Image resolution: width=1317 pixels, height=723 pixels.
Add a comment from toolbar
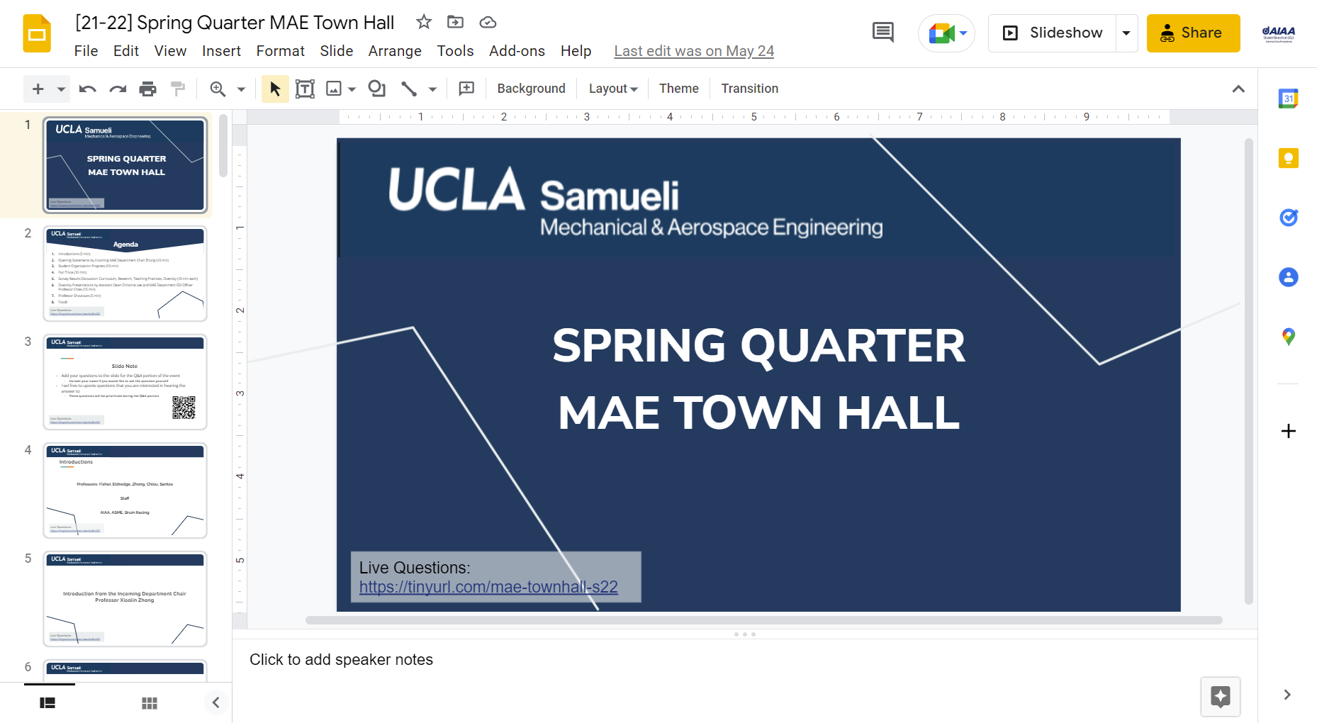pos(466,89)
